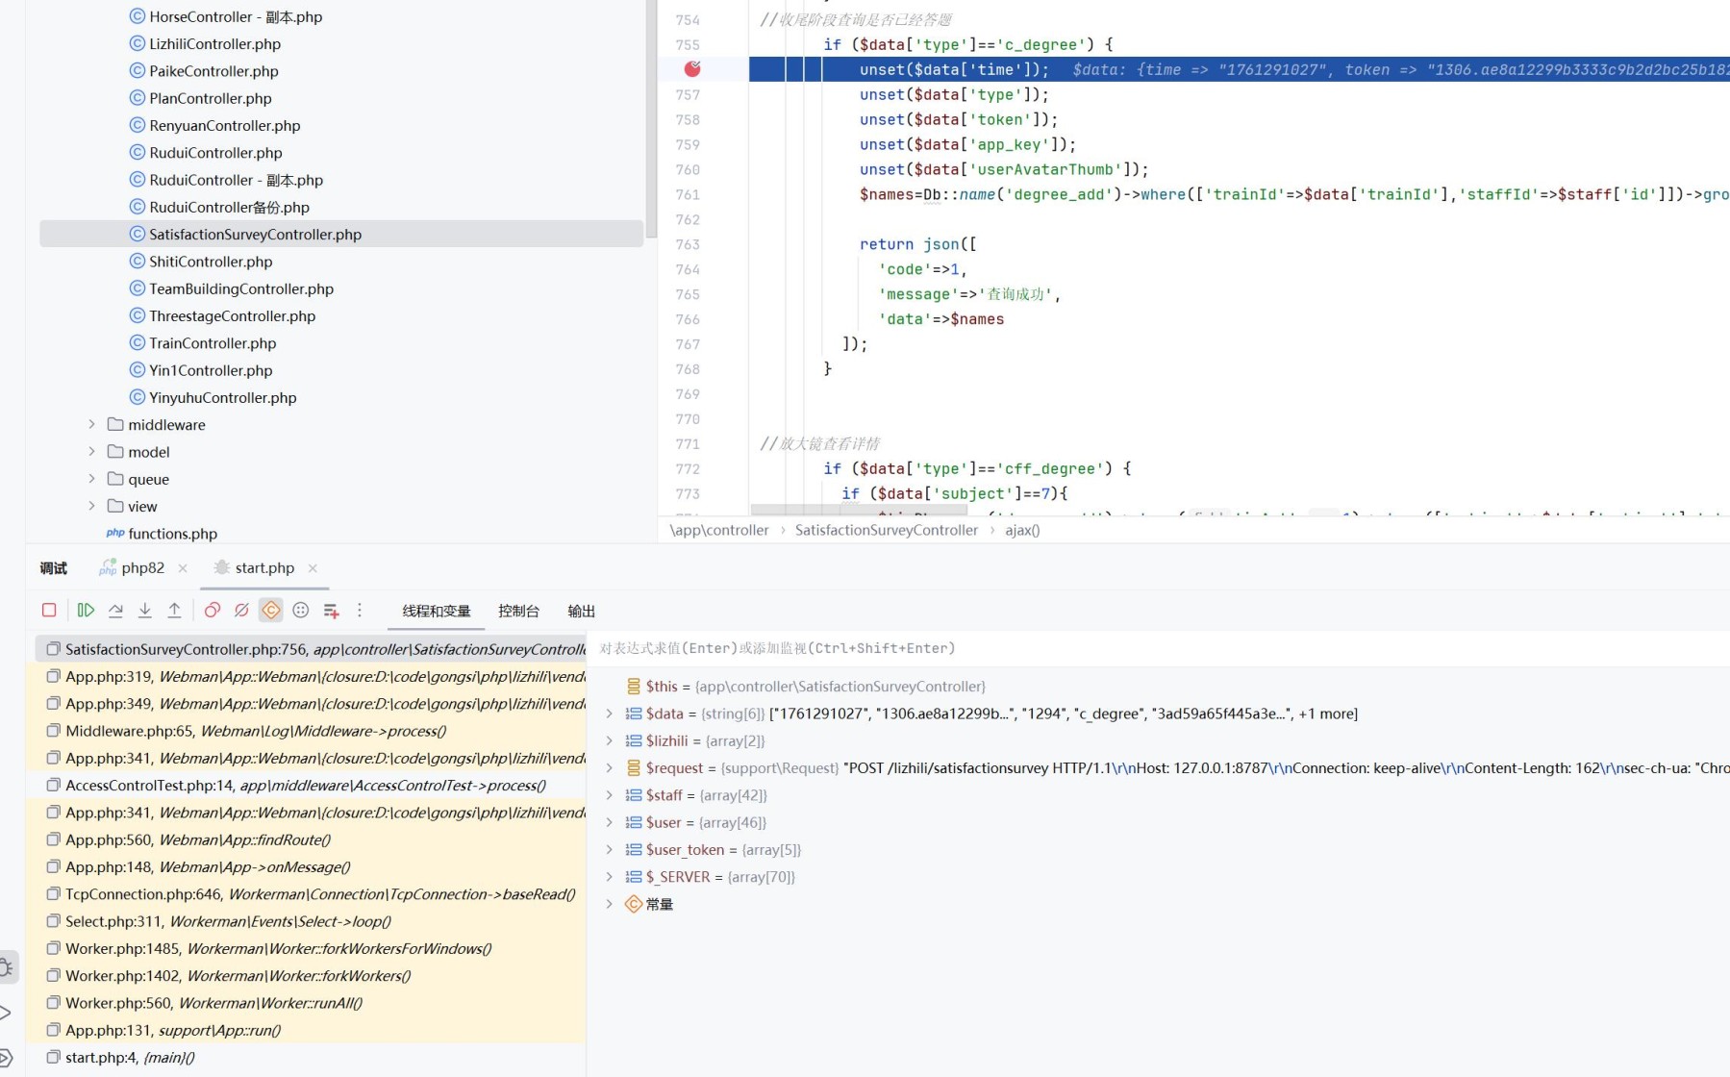This screenshot has width=1730, height=1077.
Task: Toggle Mute Breakpoints
Action: coord(242,611)
